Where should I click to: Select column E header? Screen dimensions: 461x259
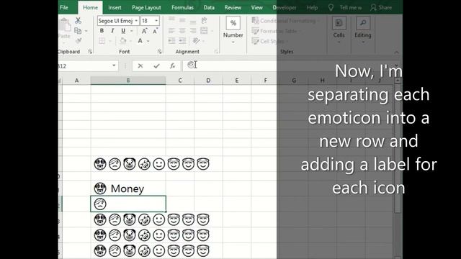(237, 81)
